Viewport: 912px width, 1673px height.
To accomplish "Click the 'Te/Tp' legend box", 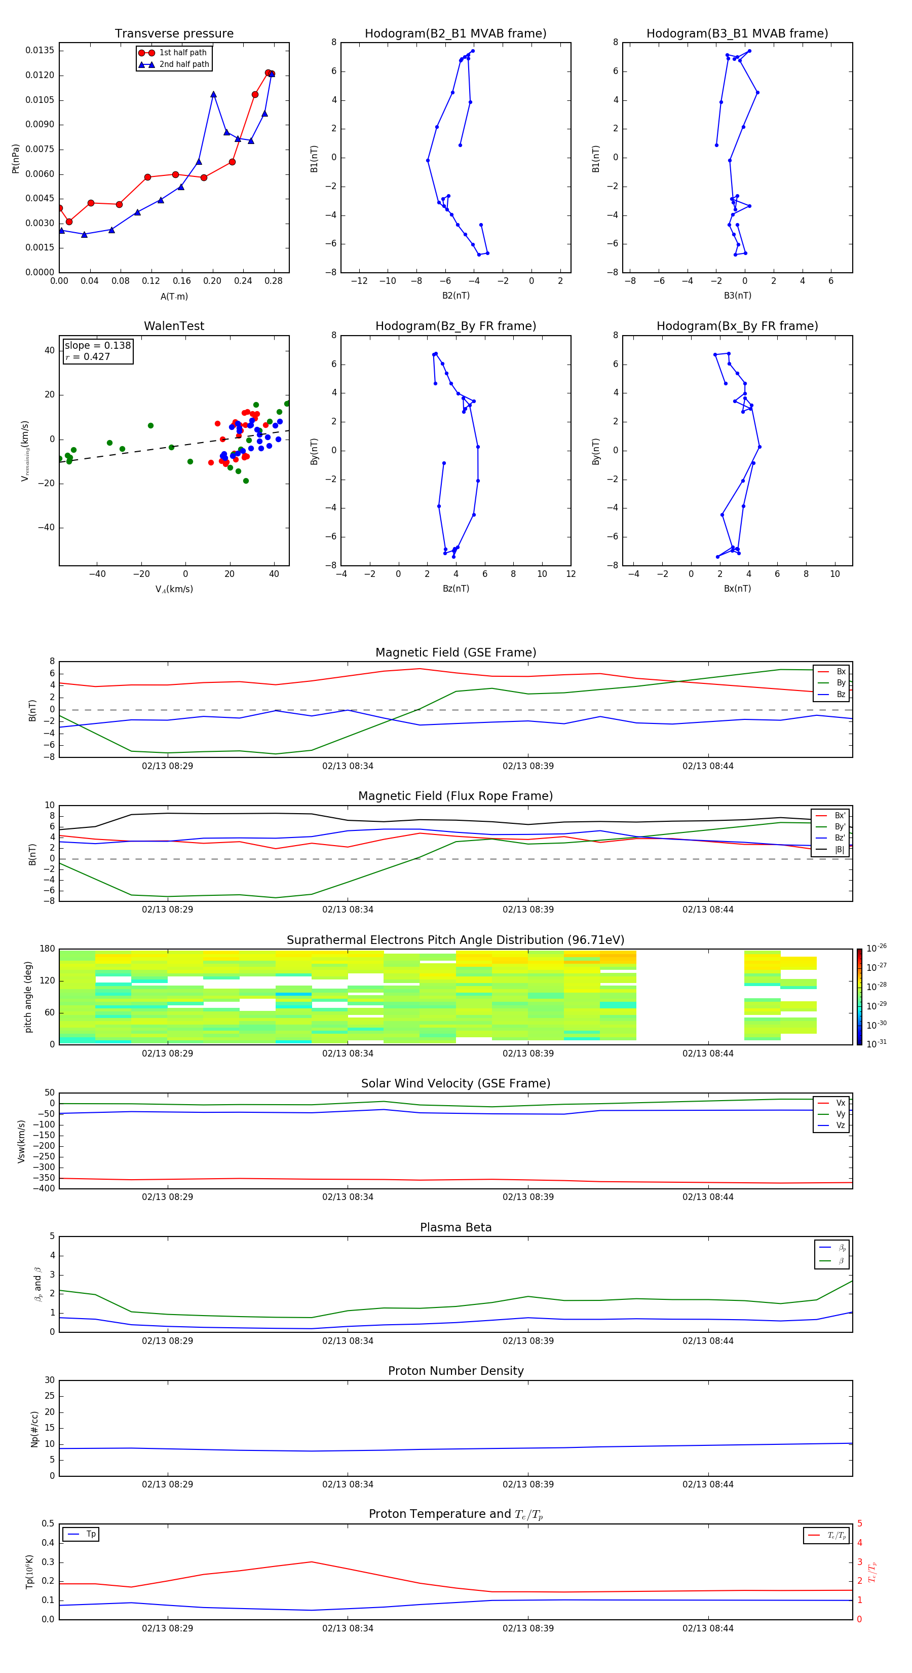I will coord(827,1535).
